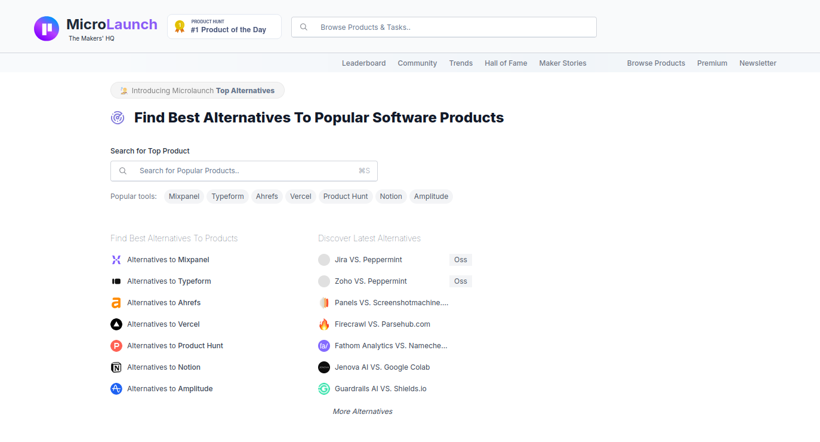Click the Introducing Microlaunch Top Alternatives pill
820x442 pixels.
point(198,91)
